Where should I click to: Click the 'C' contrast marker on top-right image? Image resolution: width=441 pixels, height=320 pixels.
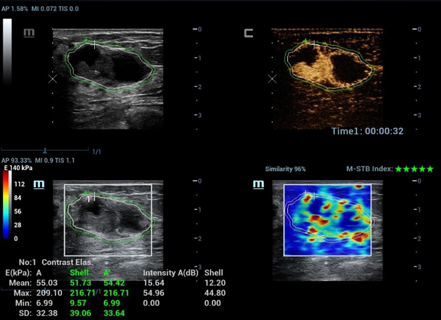249,34
